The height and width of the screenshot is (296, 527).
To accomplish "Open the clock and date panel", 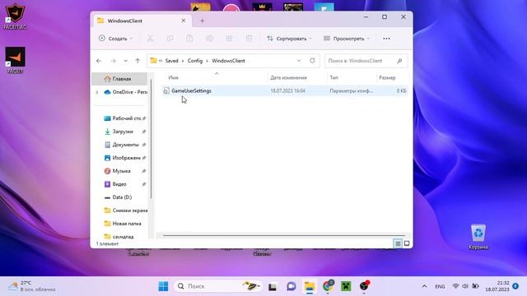I will (x=497, y=286).
